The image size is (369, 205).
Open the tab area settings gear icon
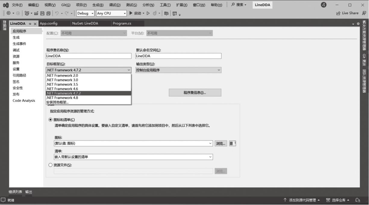point(358,24)
